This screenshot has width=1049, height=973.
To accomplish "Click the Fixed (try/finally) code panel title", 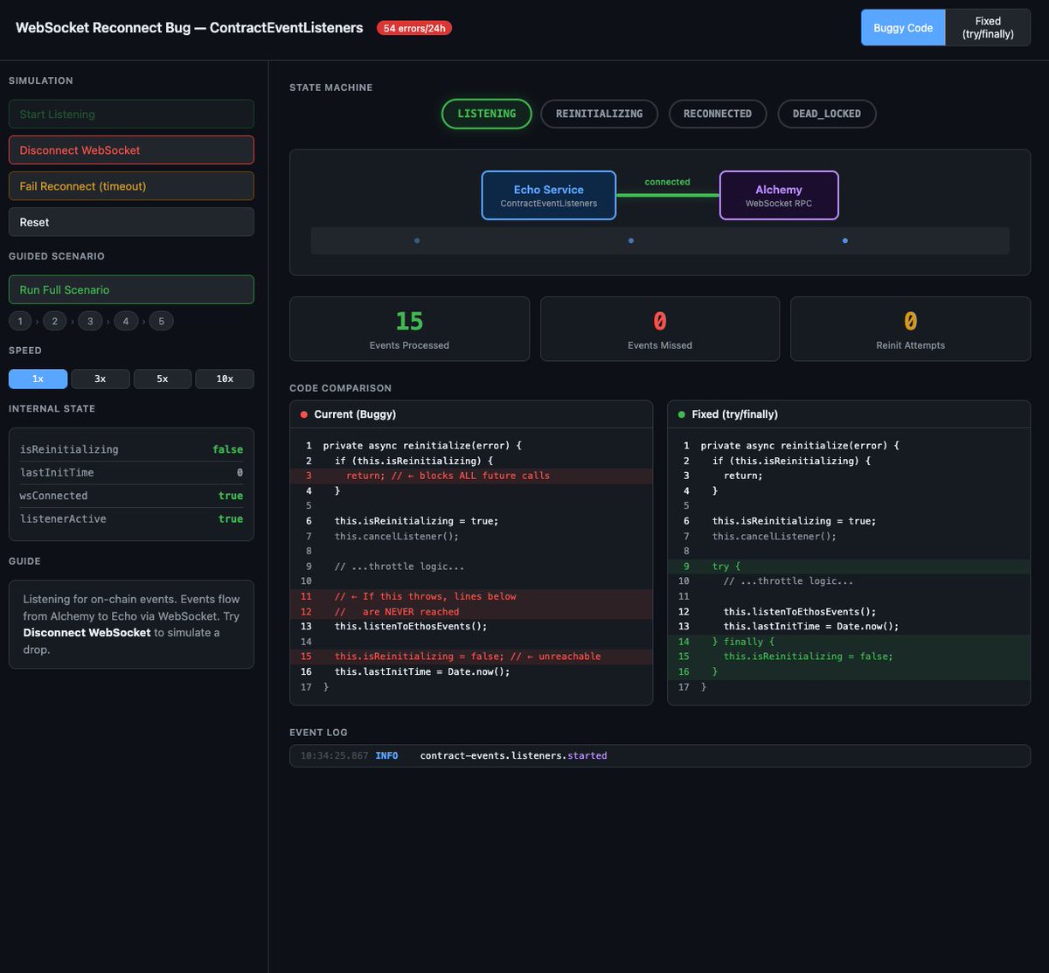I will [x=734, y=414].
